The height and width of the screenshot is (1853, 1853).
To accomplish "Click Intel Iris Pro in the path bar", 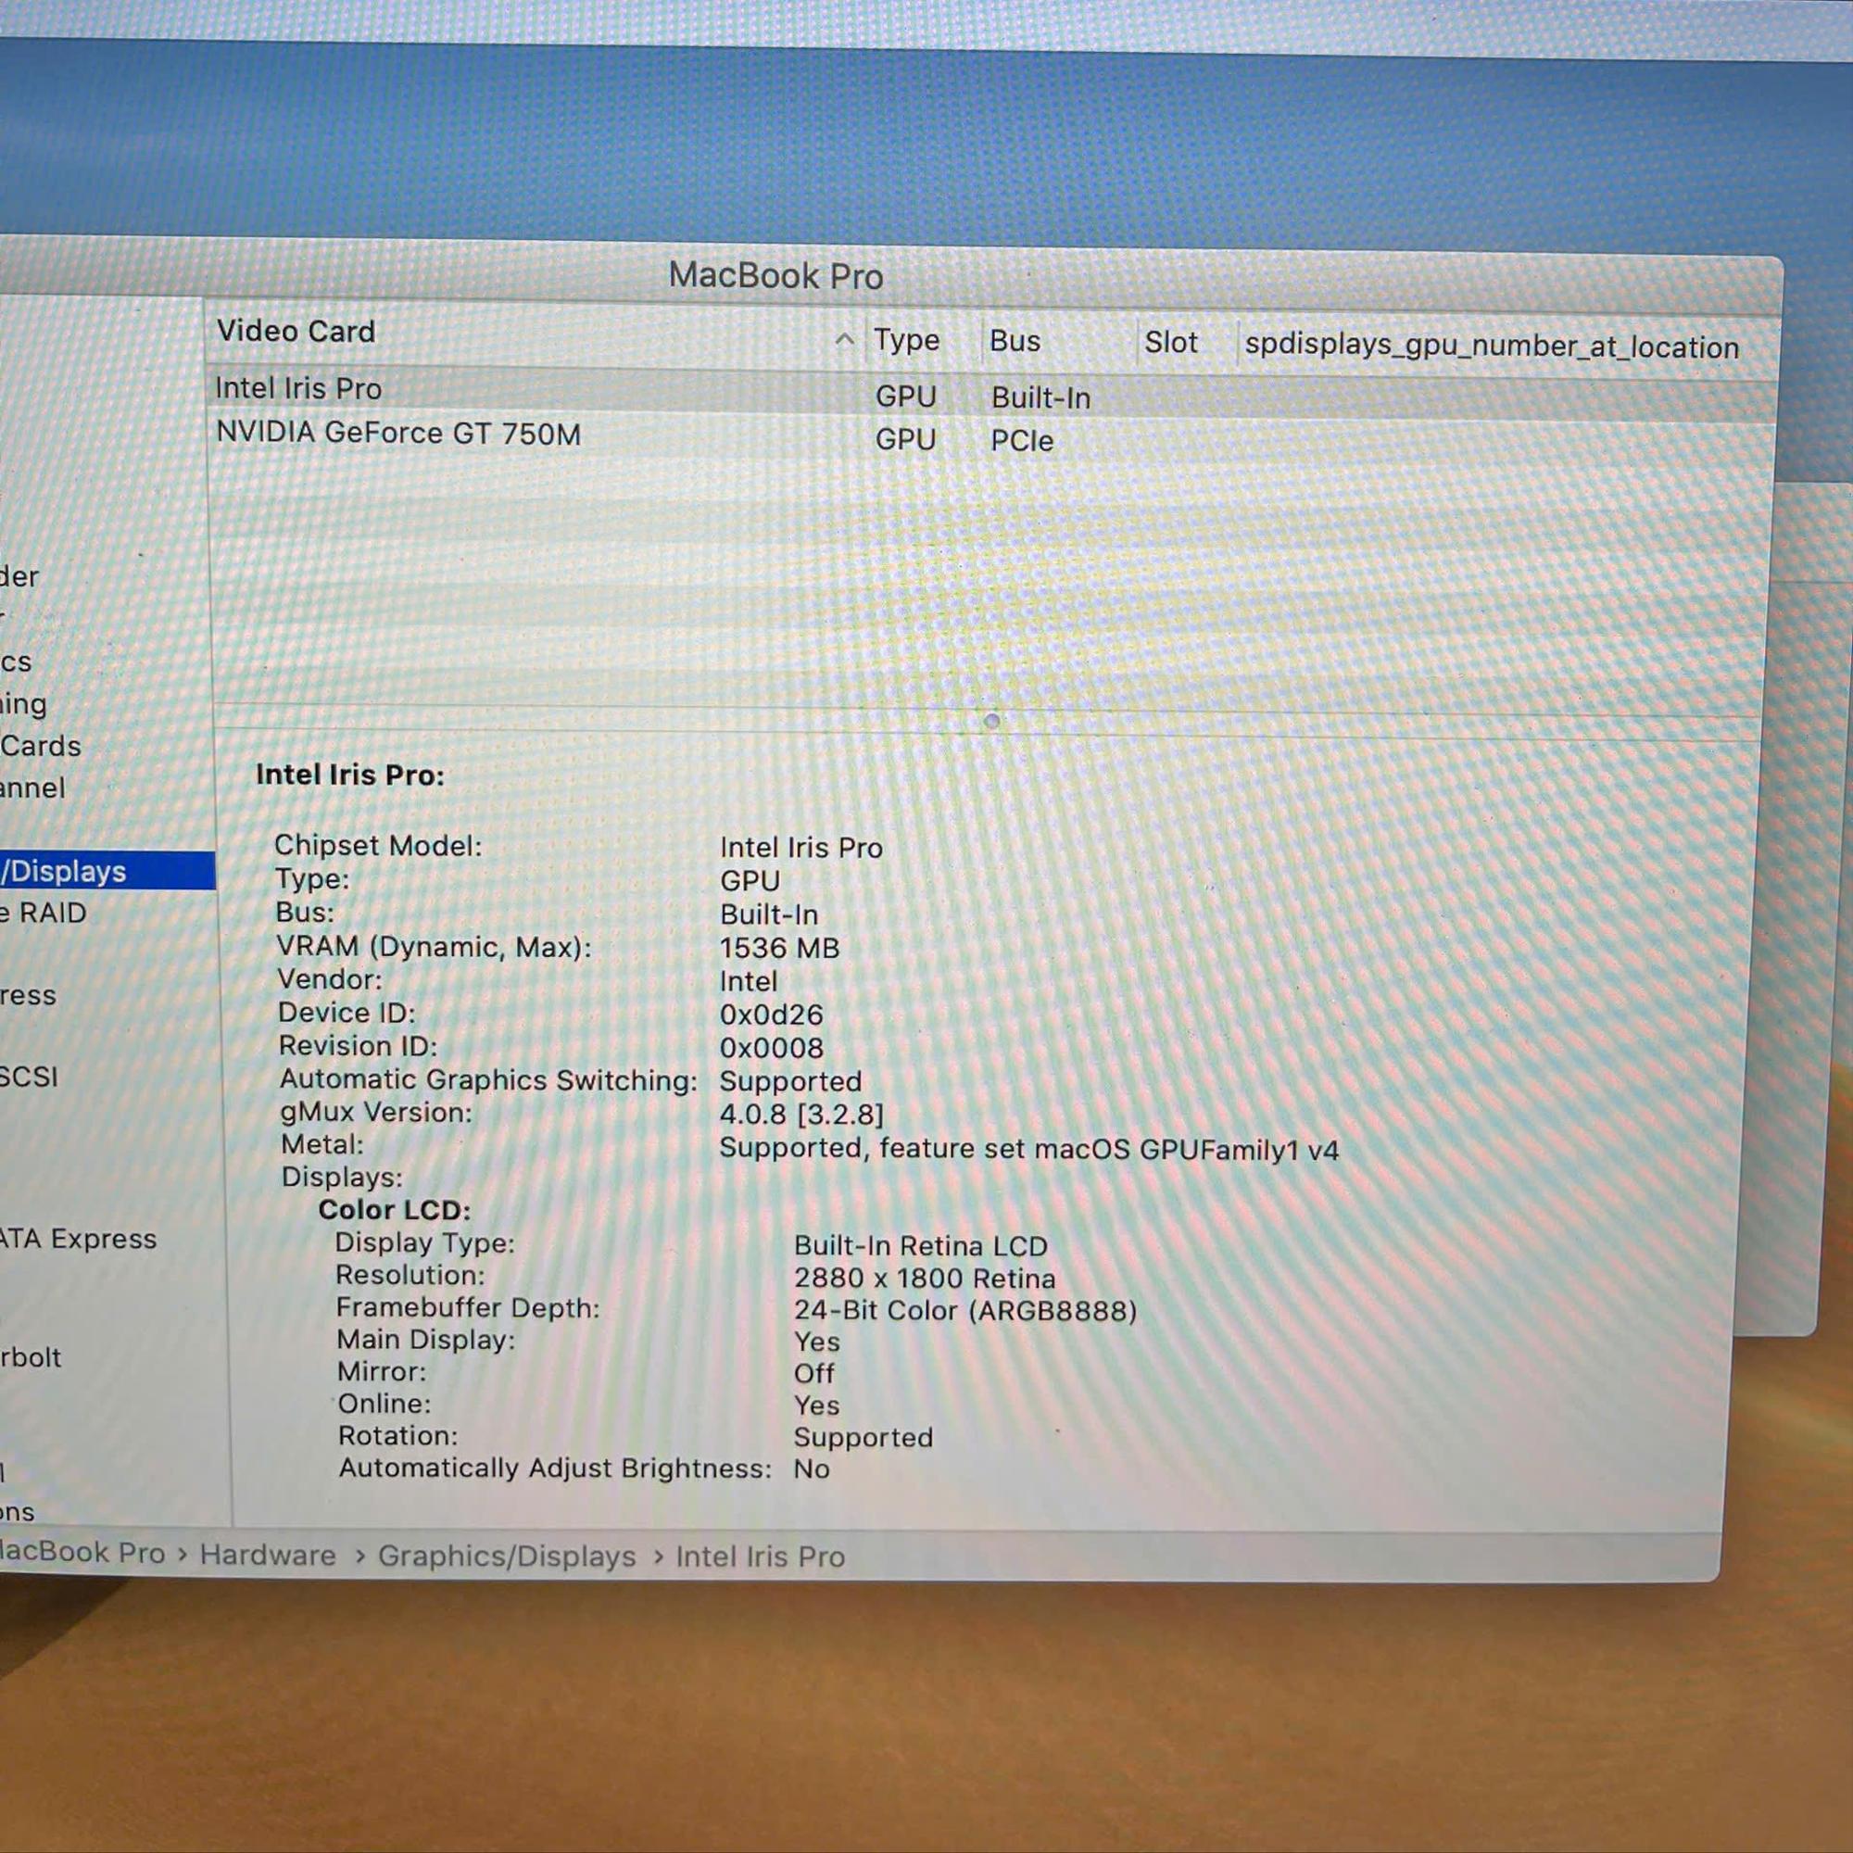I will coord(760,1556).
